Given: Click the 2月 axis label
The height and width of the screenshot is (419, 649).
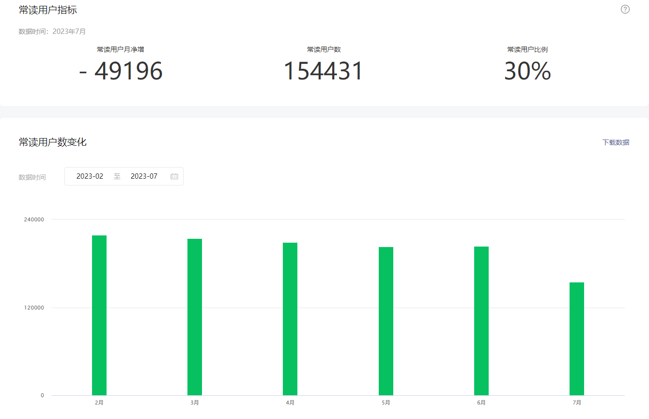Looking at the screenshot, I should tap(99, 403).
